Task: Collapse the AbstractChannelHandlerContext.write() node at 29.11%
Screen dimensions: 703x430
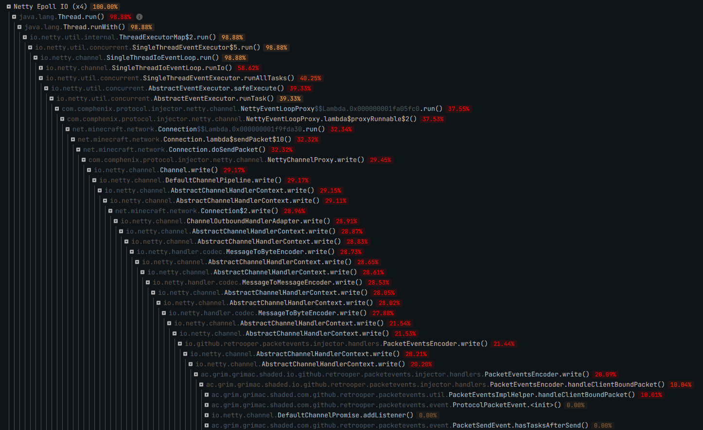Action: [105, 201]
